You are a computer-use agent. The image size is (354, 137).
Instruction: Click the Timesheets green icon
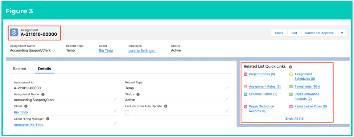[291, 87]
